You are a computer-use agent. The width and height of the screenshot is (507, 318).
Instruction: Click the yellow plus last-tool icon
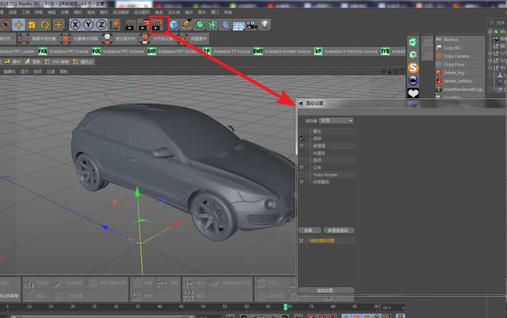click(59, 25)
